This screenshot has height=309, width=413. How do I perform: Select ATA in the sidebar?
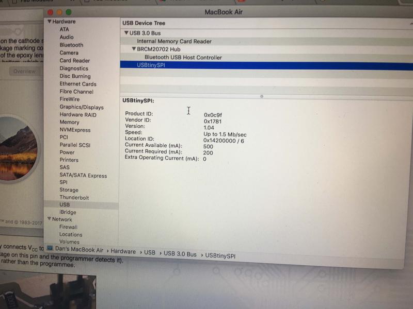tap(64, 29)
